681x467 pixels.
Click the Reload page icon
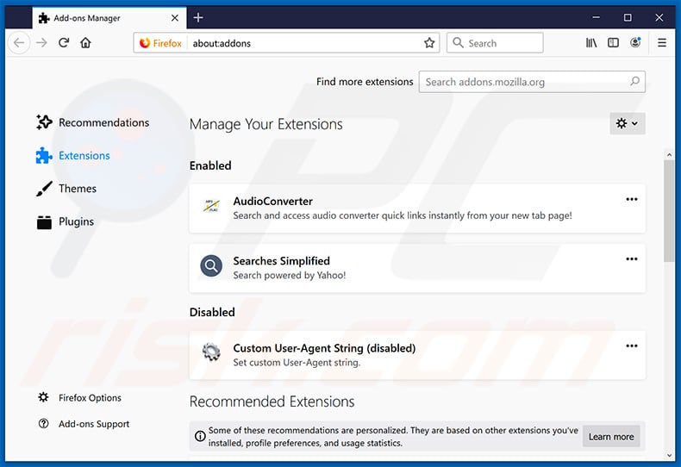pos(64,43)
